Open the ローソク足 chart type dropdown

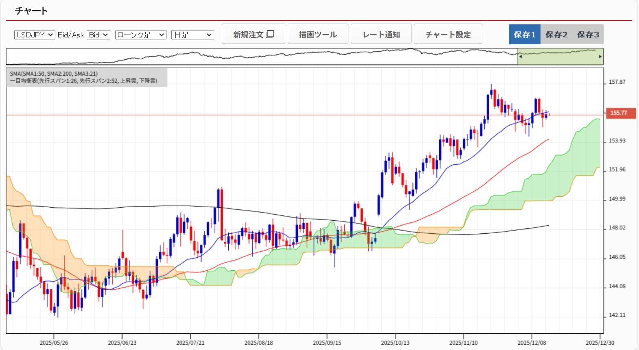click(141, 35)
